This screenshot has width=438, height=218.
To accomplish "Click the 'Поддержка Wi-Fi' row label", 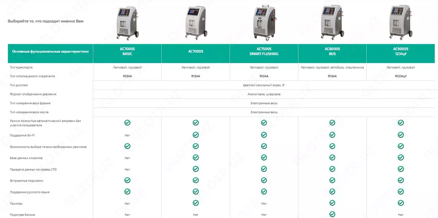I will coord(23,135).
